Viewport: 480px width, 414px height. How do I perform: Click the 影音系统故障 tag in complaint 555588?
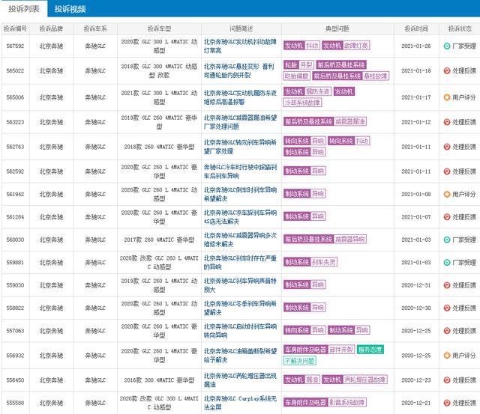346,402
